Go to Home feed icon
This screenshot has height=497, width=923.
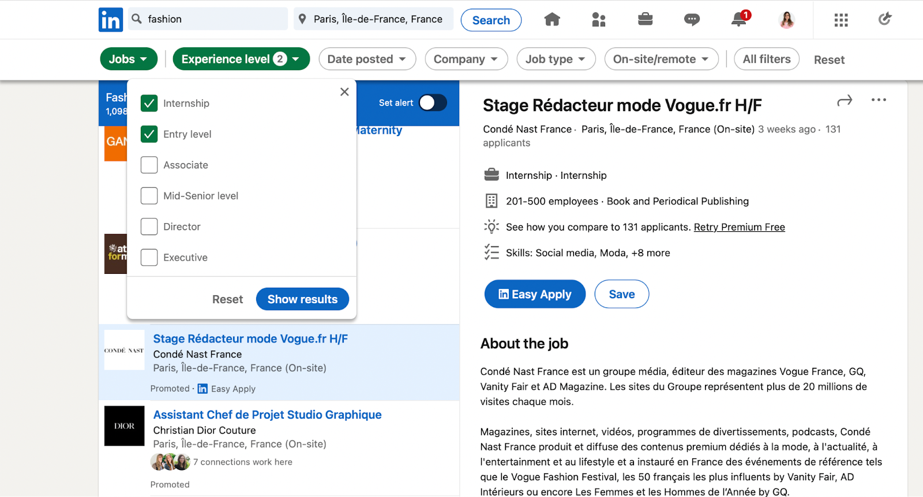(x=552, y=20)
